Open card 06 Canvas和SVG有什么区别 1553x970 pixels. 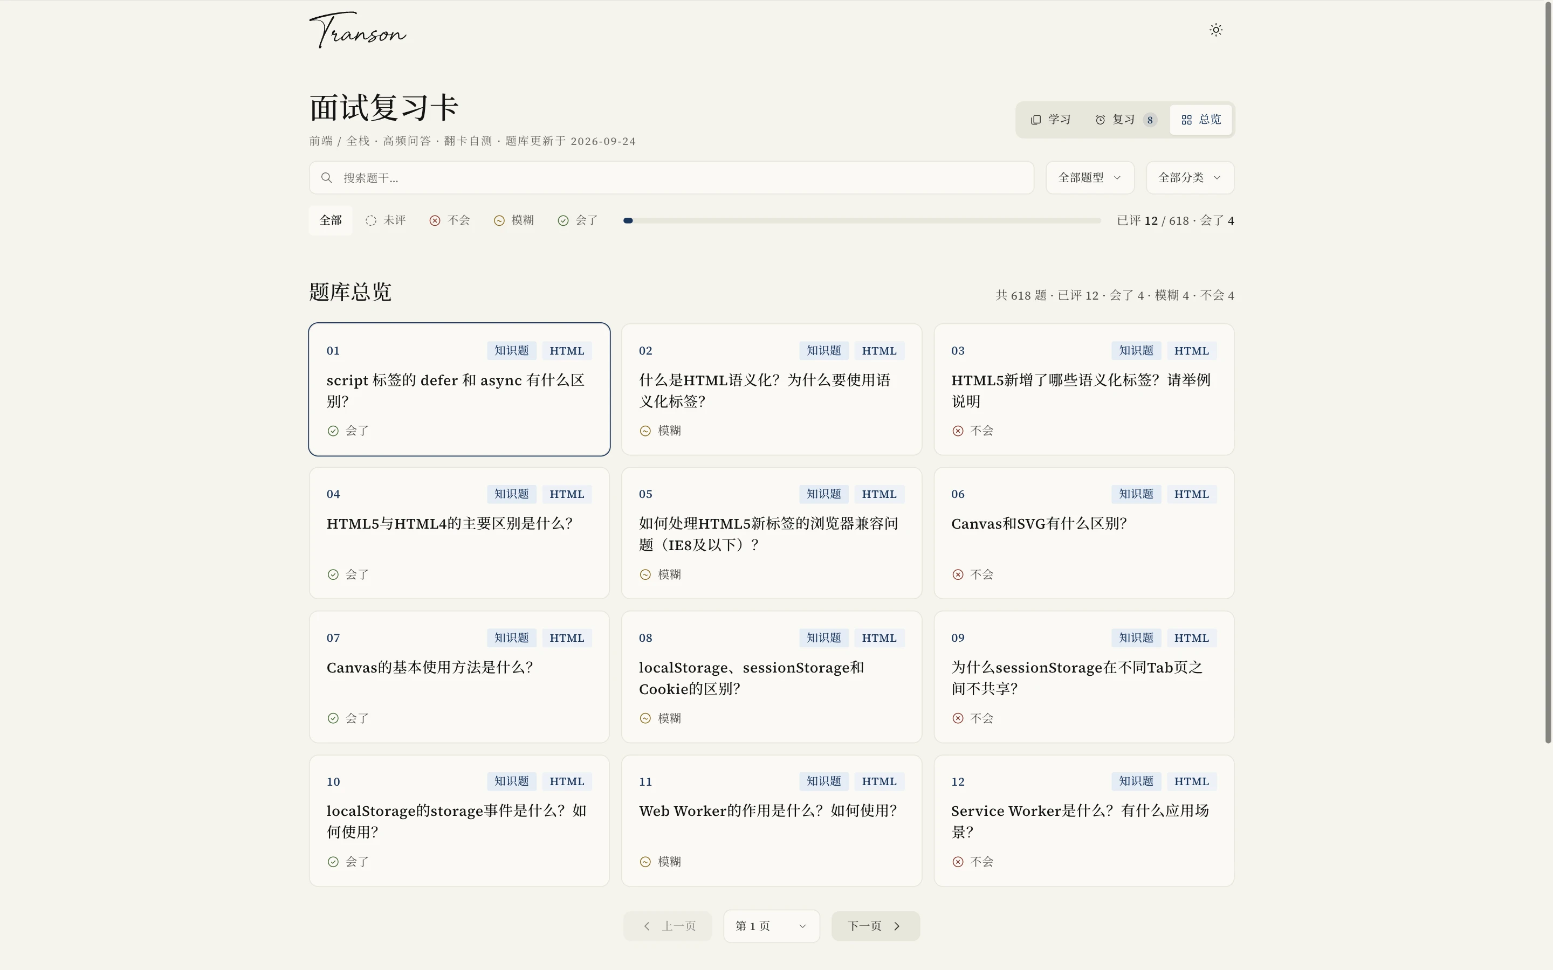click(x=1084, y=533)
